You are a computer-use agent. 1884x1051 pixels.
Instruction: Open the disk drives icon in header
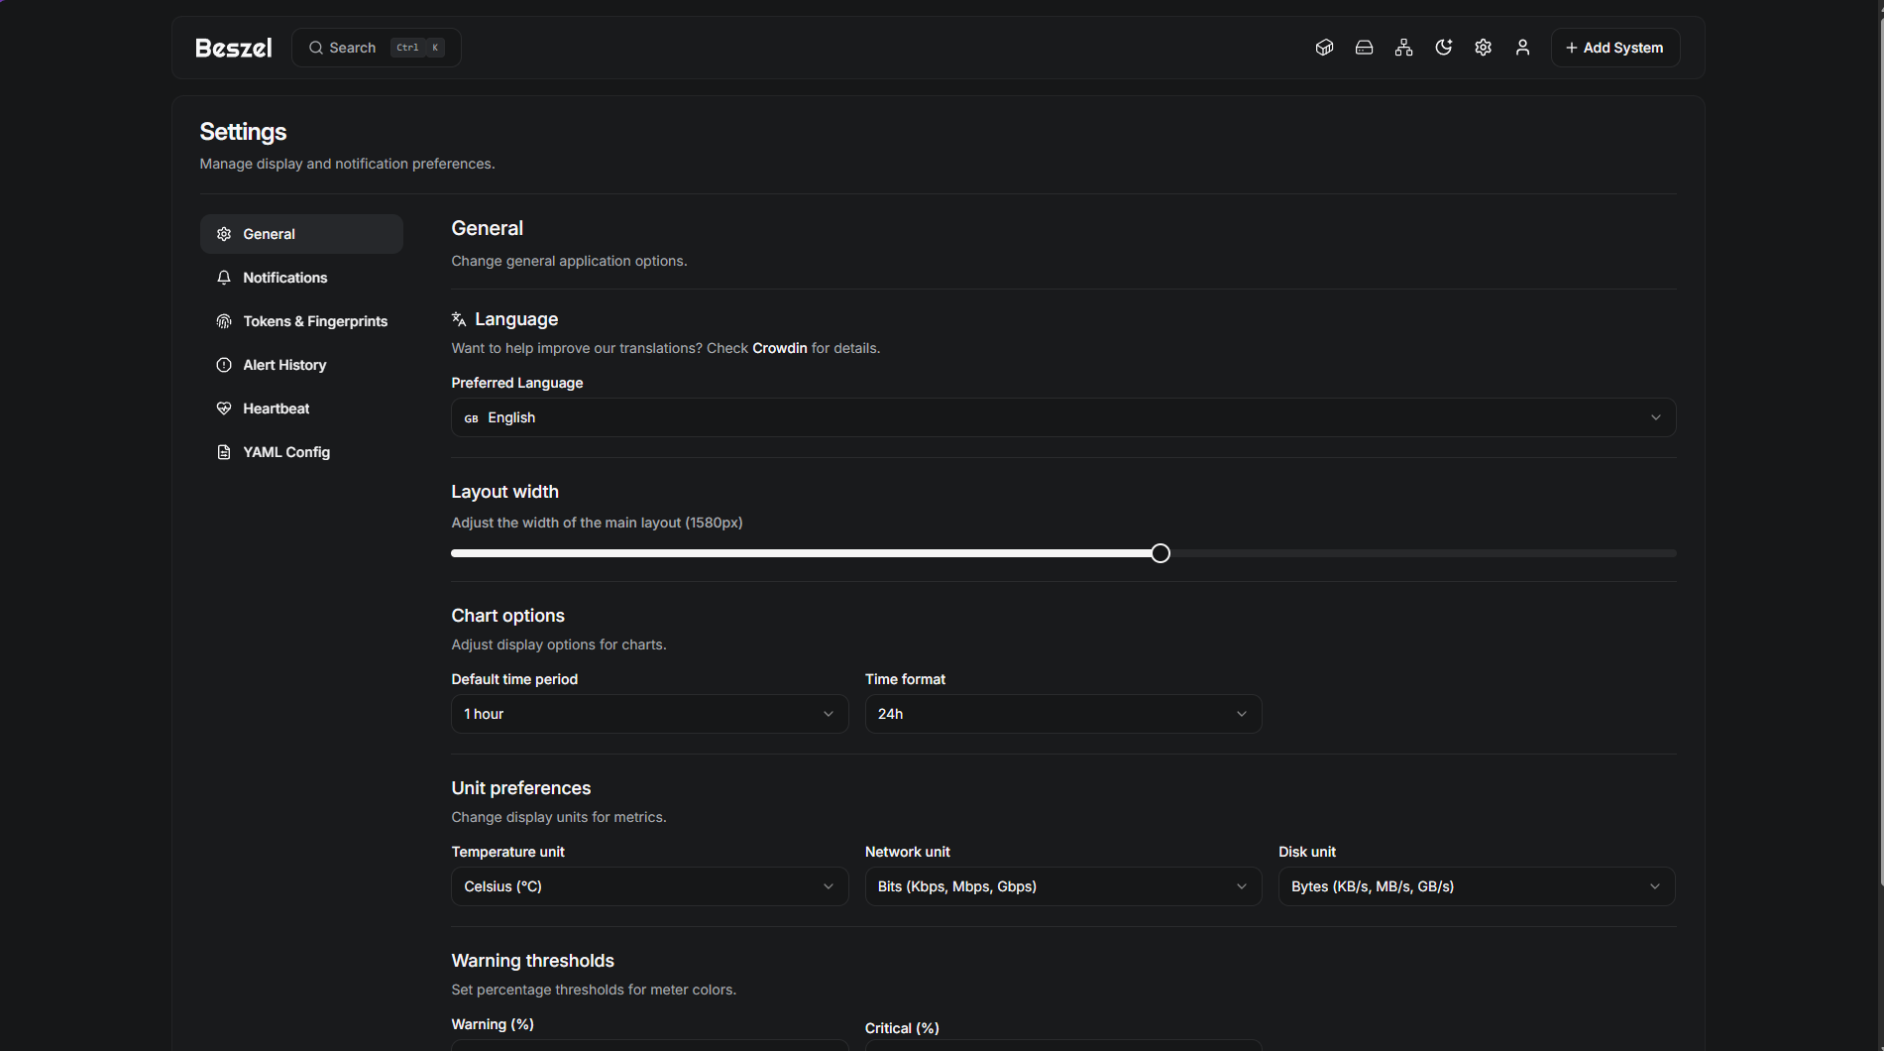[1364, 48]
